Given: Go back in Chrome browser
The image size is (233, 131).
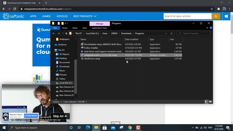Looking at the screenshot, I should tap(4, 9).
